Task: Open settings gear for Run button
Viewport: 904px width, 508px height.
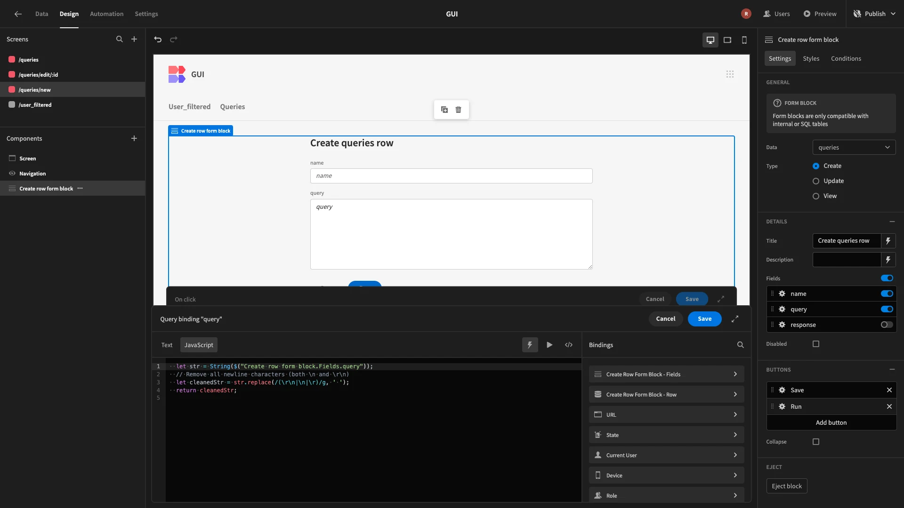Action: pyautogui.click(x=782, y=406)
